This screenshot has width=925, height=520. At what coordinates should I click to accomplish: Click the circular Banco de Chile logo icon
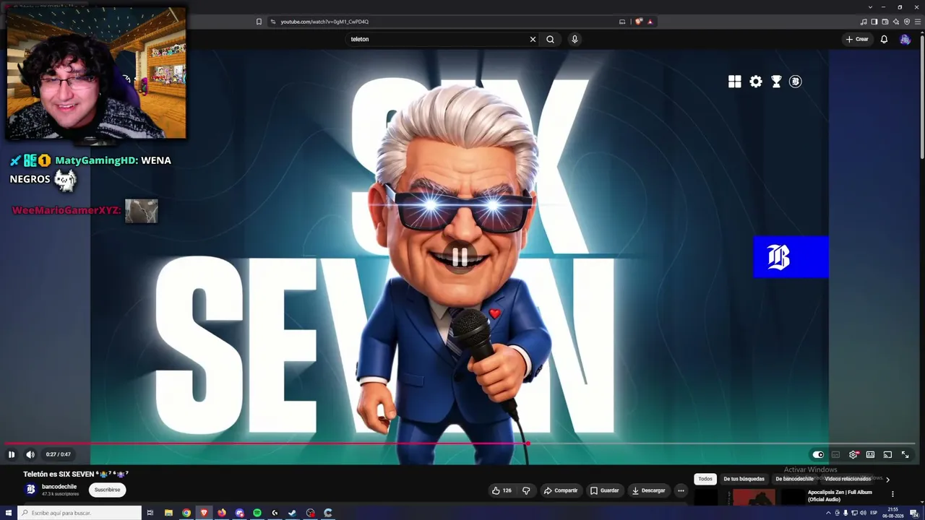tap(796, 82)
